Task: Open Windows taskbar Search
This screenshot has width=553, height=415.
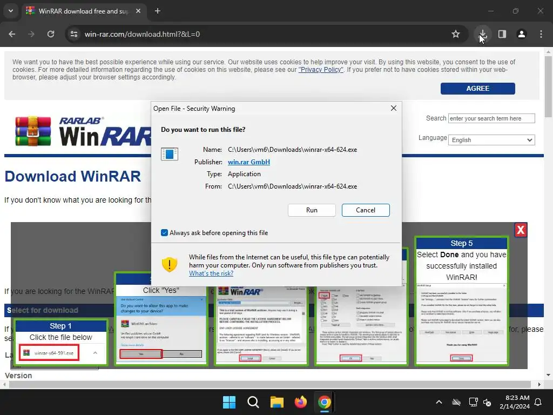Action: (x=253, y=402)
